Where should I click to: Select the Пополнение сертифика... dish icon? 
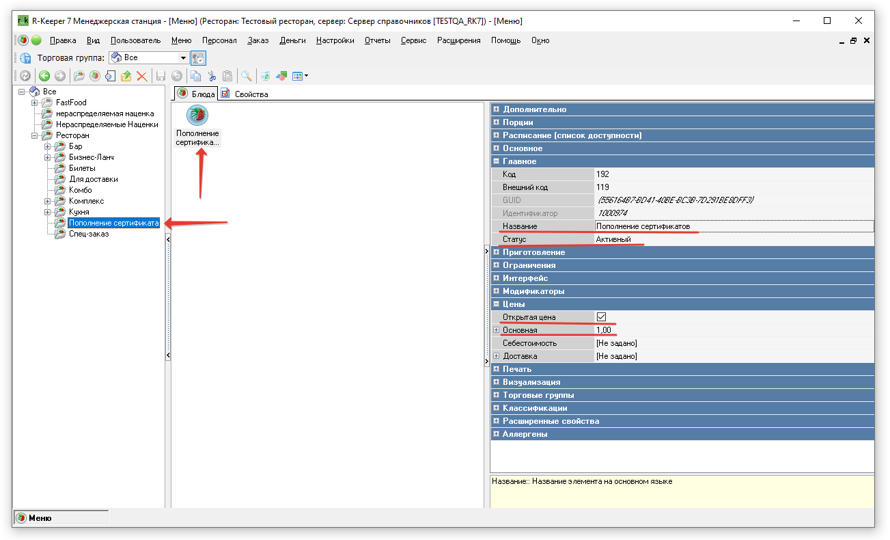[x=197, y=116]
